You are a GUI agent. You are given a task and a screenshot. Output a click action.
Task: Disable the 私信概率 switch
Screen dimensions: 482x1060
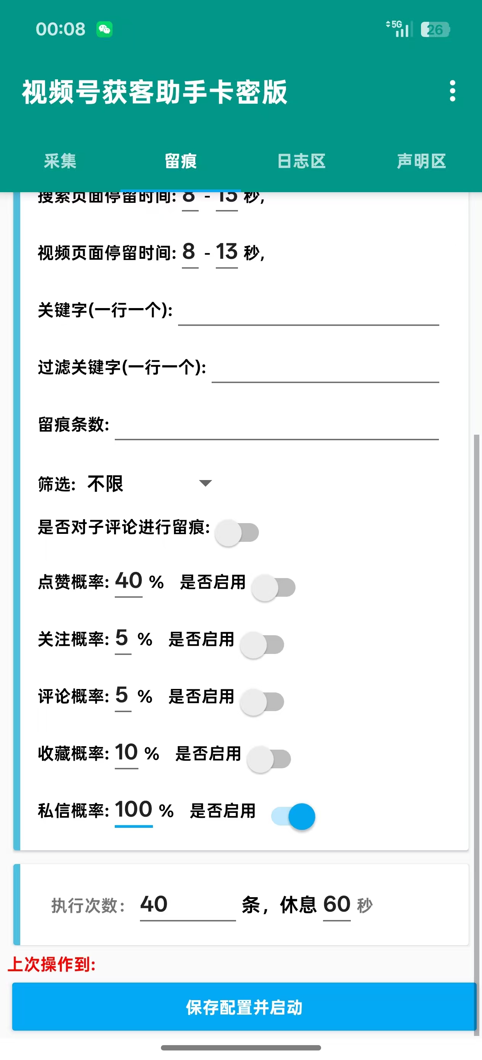click(x=293, y=816)
